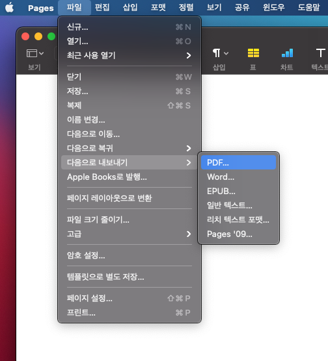Click the paragraph 삽입 toolbar icon
This screenshot has width=328, height=361.
[220, 53]
